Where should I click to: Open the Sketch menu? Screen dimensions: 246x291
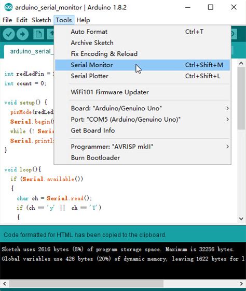42,20
